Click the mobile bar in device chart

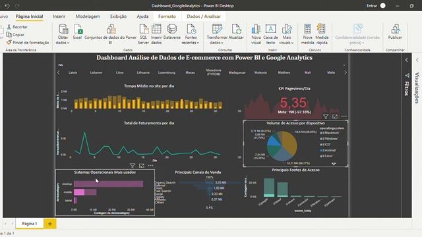point(85,192)
